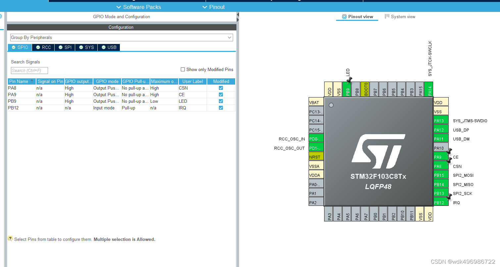The width and height of the screenshot is (500, 267).
Task: Click the PA13 SWDIO pin
Action: 441,121
